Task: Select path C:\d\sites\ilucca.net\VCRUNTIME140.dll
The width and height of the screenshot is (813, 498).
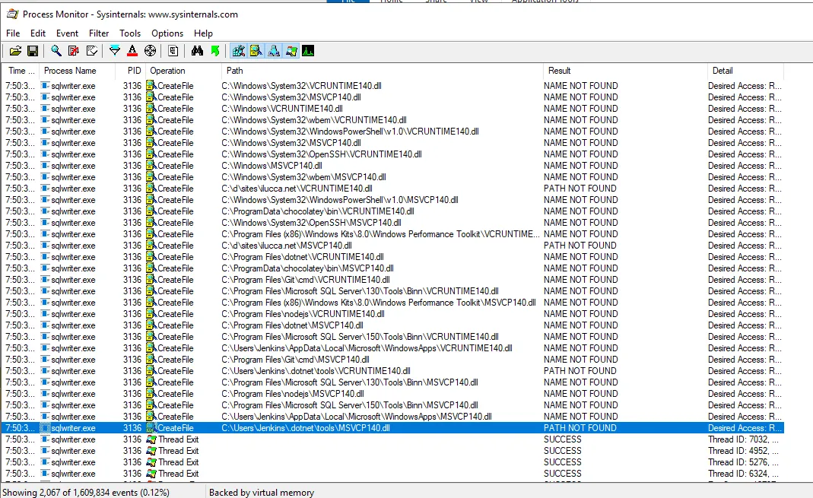Action: (x=297, y=188)
